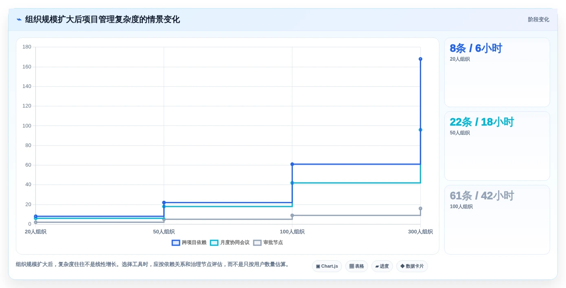Click the chart title 组织规模扩大后项目管理复杂度的情景变化
Viewport: 566px width, 288px height.
point(102,20)
